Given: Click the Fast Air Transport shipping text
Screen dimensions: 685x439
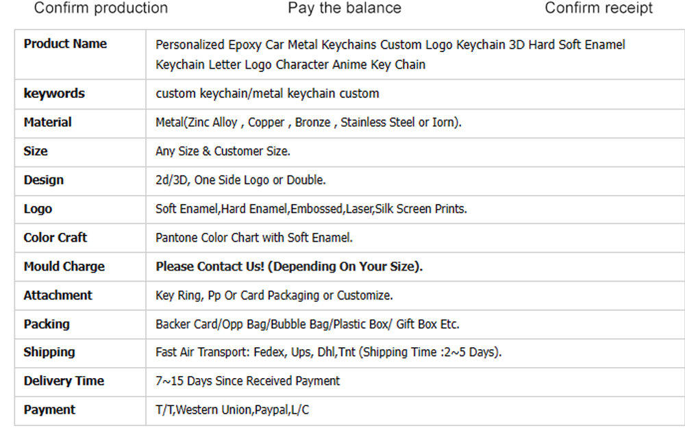Looking at the screenshot, I should (329, 352).
